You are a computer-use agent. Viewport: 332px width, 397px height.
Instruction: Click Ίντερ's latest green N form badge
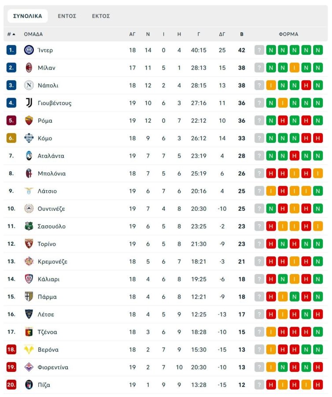coord(318,50)
